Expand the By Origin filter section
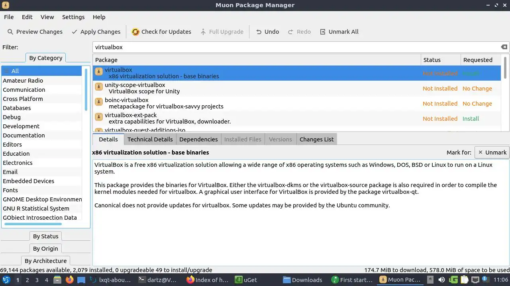 pos(45,249)
